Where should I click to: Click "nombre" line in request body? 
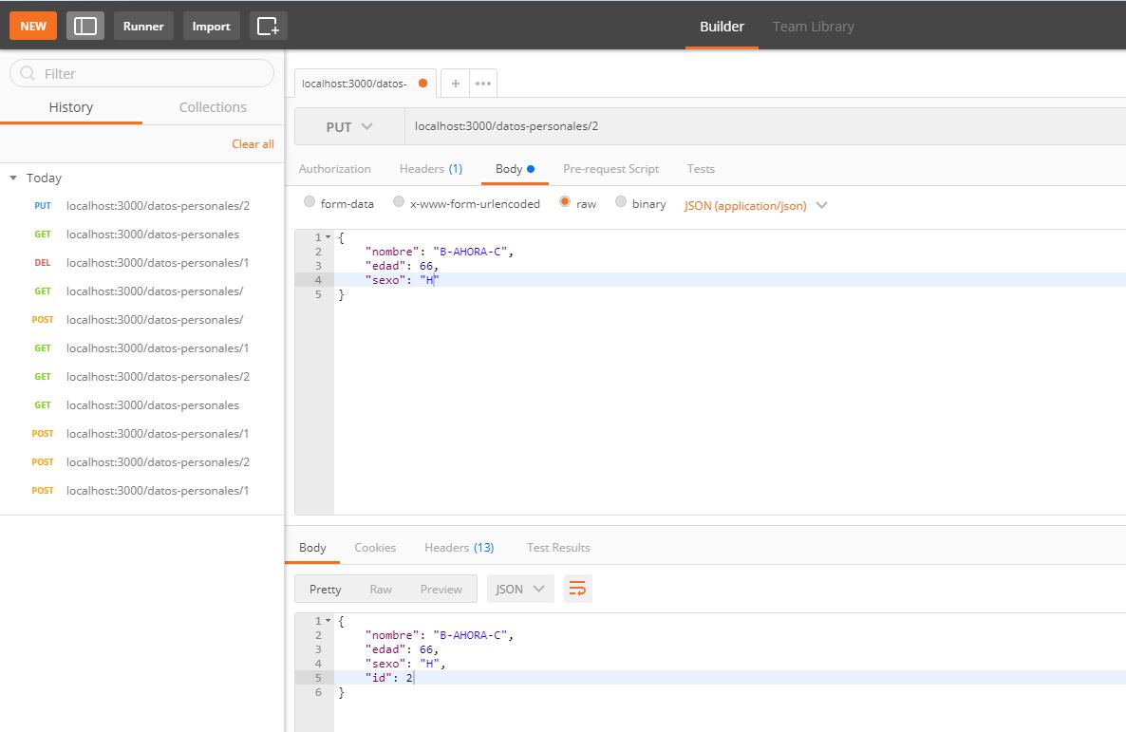click(729, 252)
